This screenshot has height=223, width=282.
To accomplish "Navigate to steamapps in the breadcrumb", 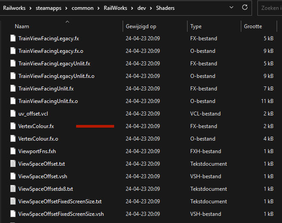I will coord(48,8).
